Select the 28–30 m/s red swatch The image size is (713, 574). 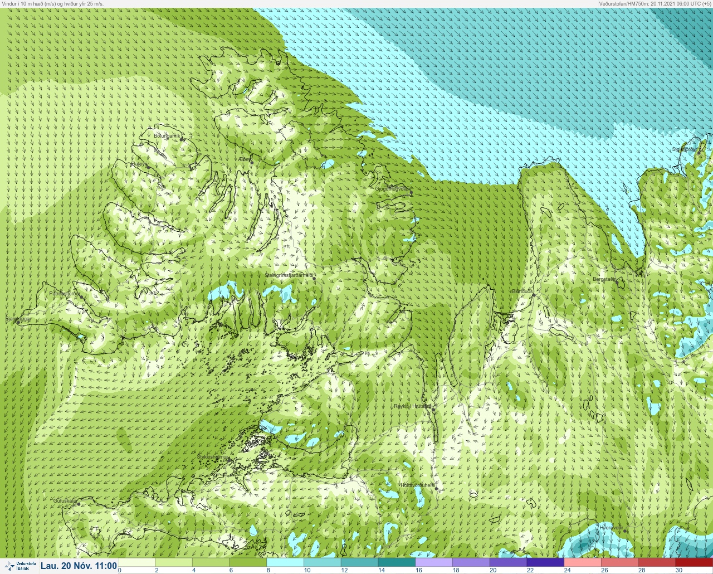[x=657, y=562]
